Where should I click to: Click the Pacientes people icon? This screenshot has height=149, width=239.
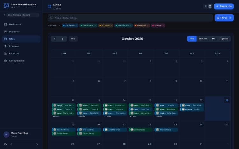[5, 32]
